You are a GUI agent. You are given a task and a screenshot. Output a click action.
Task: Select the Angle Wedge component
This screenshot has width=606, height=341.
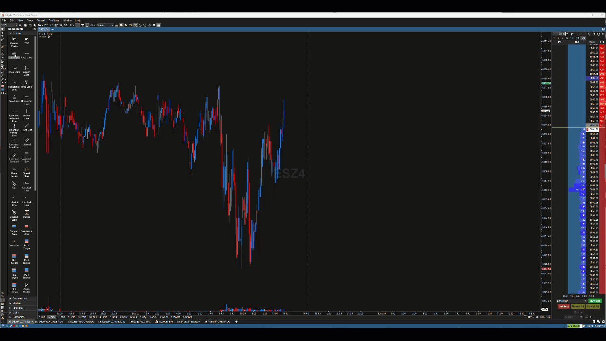[x=27, y=287]
